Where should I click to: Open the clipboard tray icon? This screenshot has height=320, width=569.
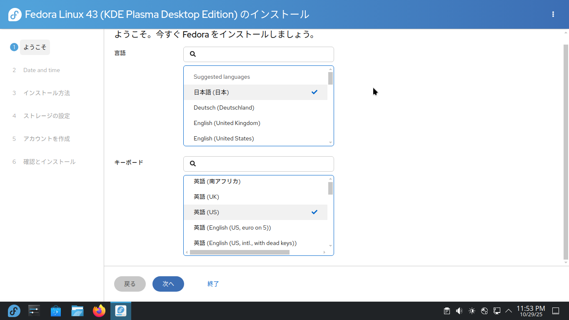click(447, 311)
